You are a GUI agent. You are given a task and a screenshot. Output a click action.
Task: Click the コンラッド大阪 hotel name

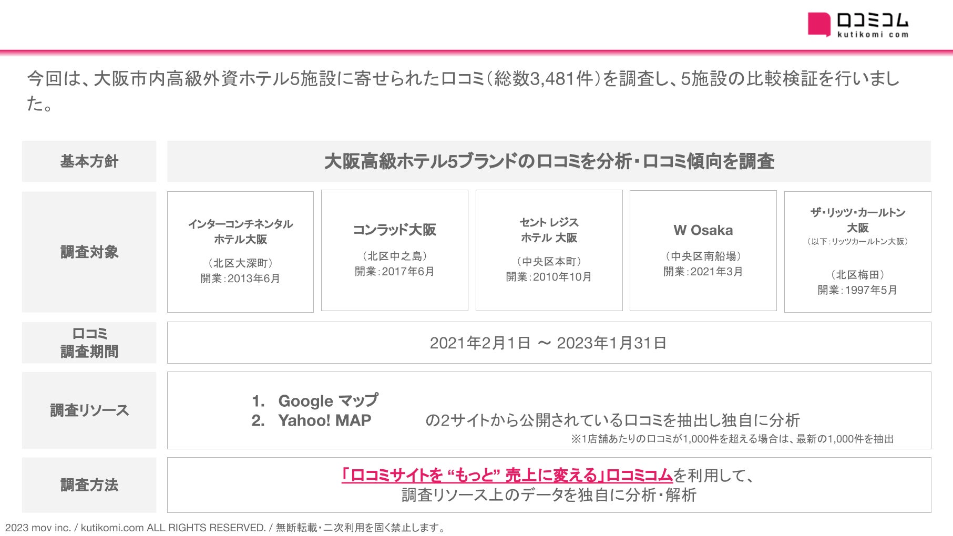tap(395, 230)
